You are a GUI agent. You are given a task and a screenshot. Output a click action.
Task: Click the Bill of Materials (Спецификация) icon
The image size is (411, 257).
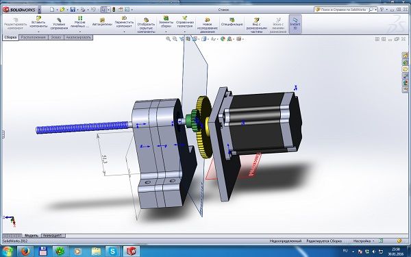(232, 22)
